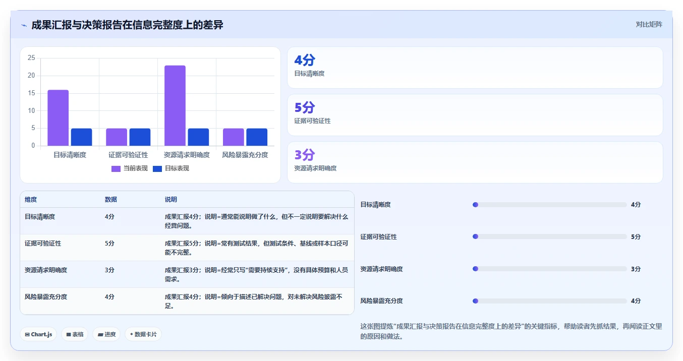Select the 3分 资源请求明确度 data card

pyautogui.click(x=475, y=162)
